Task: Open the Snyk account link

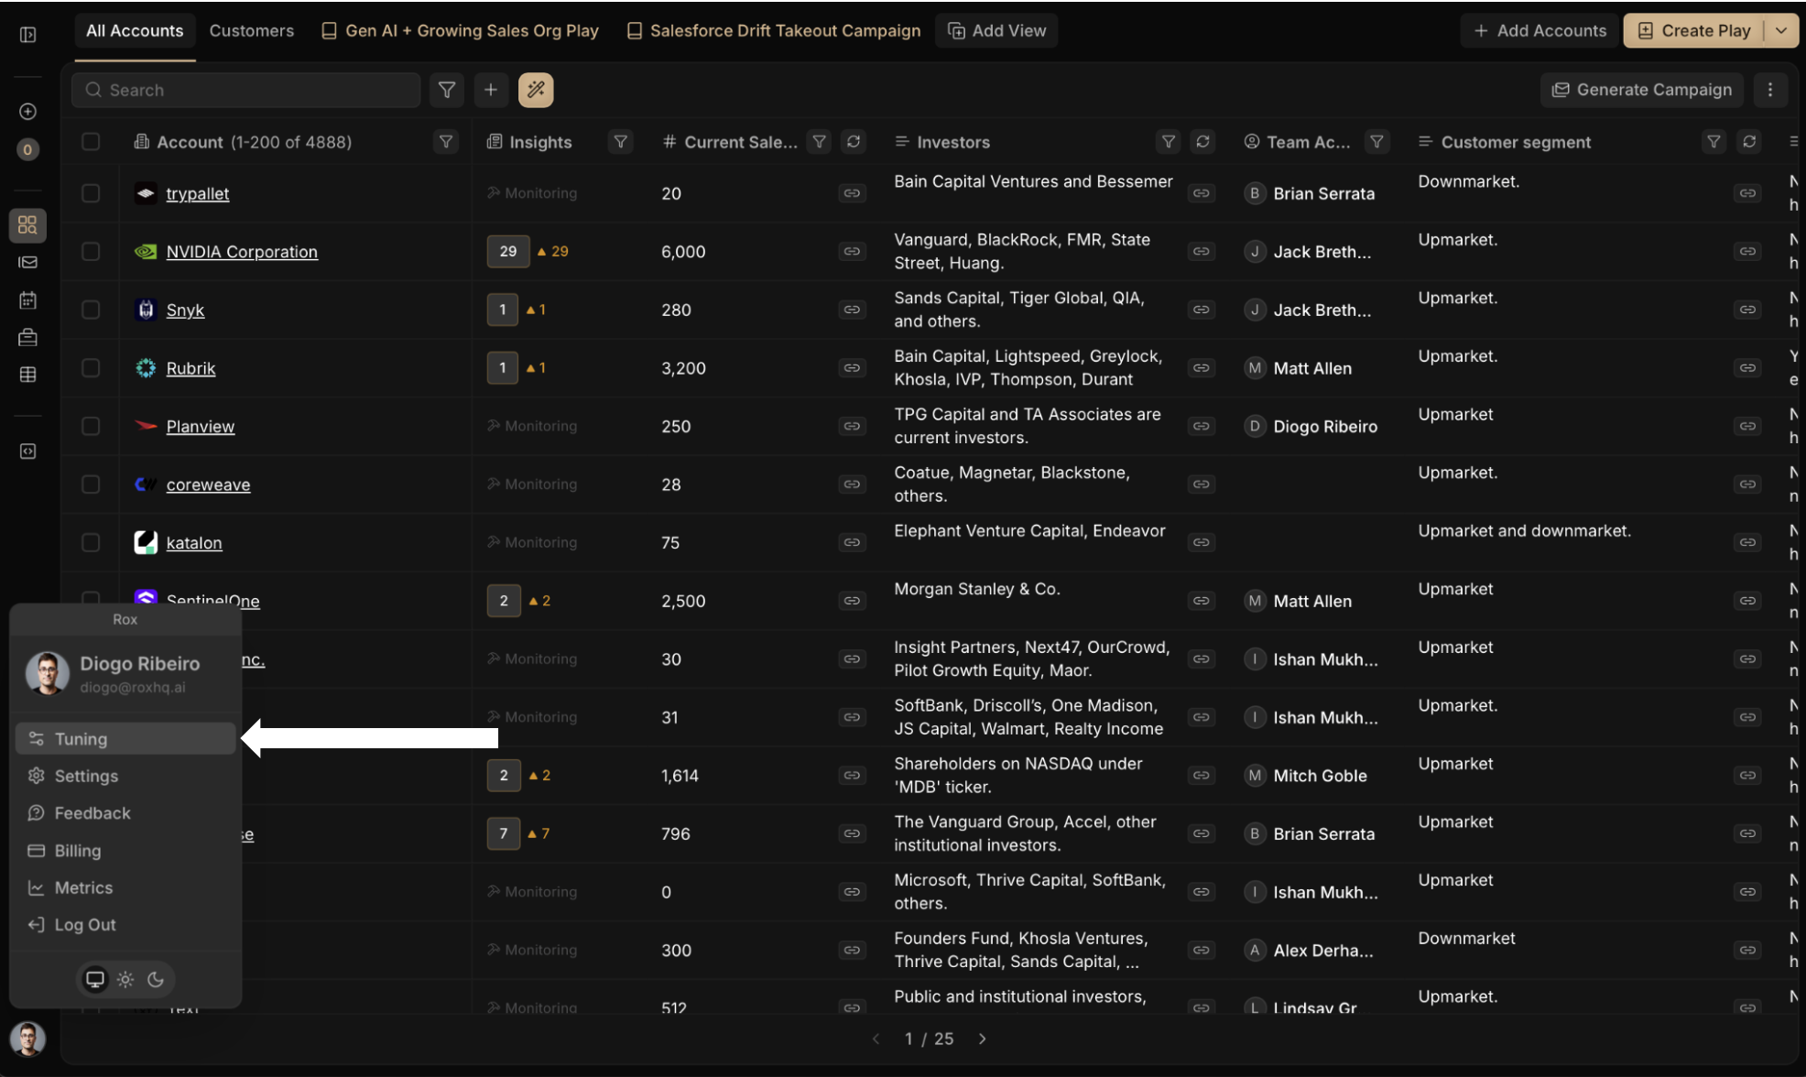Action: pyautogui.click(x=185, y=310)
